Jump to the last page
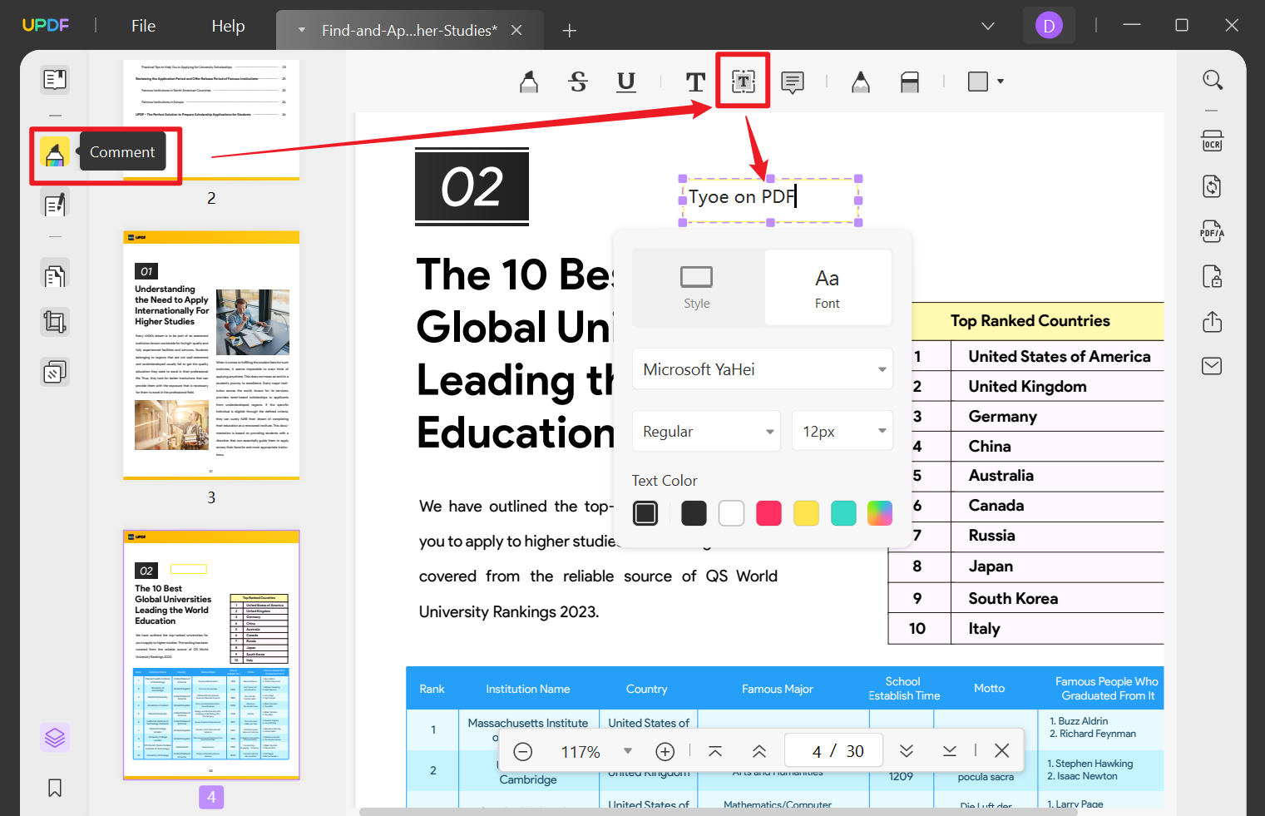This screenshot has height=816, width=1265. 950,752
